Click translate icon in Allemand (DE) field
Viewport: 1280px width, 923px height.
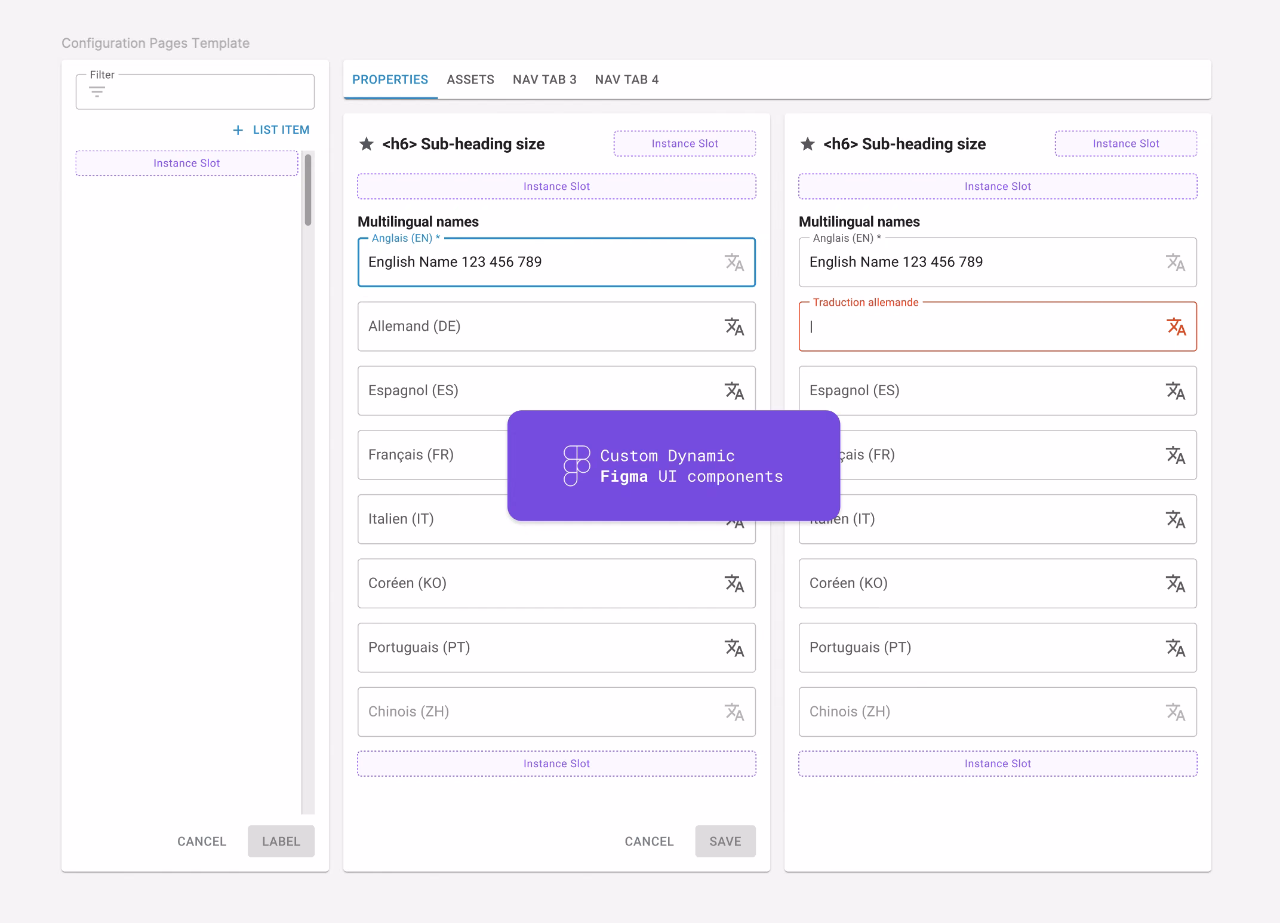pos(734,327)
